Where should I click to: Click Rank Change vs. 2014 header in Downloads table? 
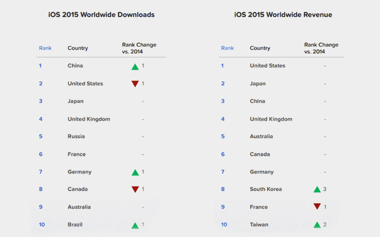[x=139, y=48]
